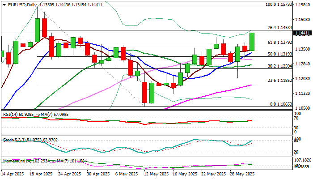Select the 100.0 1.15733 Fibonacci level label
This screenshot has height=179, width=313.
[279, 4]
